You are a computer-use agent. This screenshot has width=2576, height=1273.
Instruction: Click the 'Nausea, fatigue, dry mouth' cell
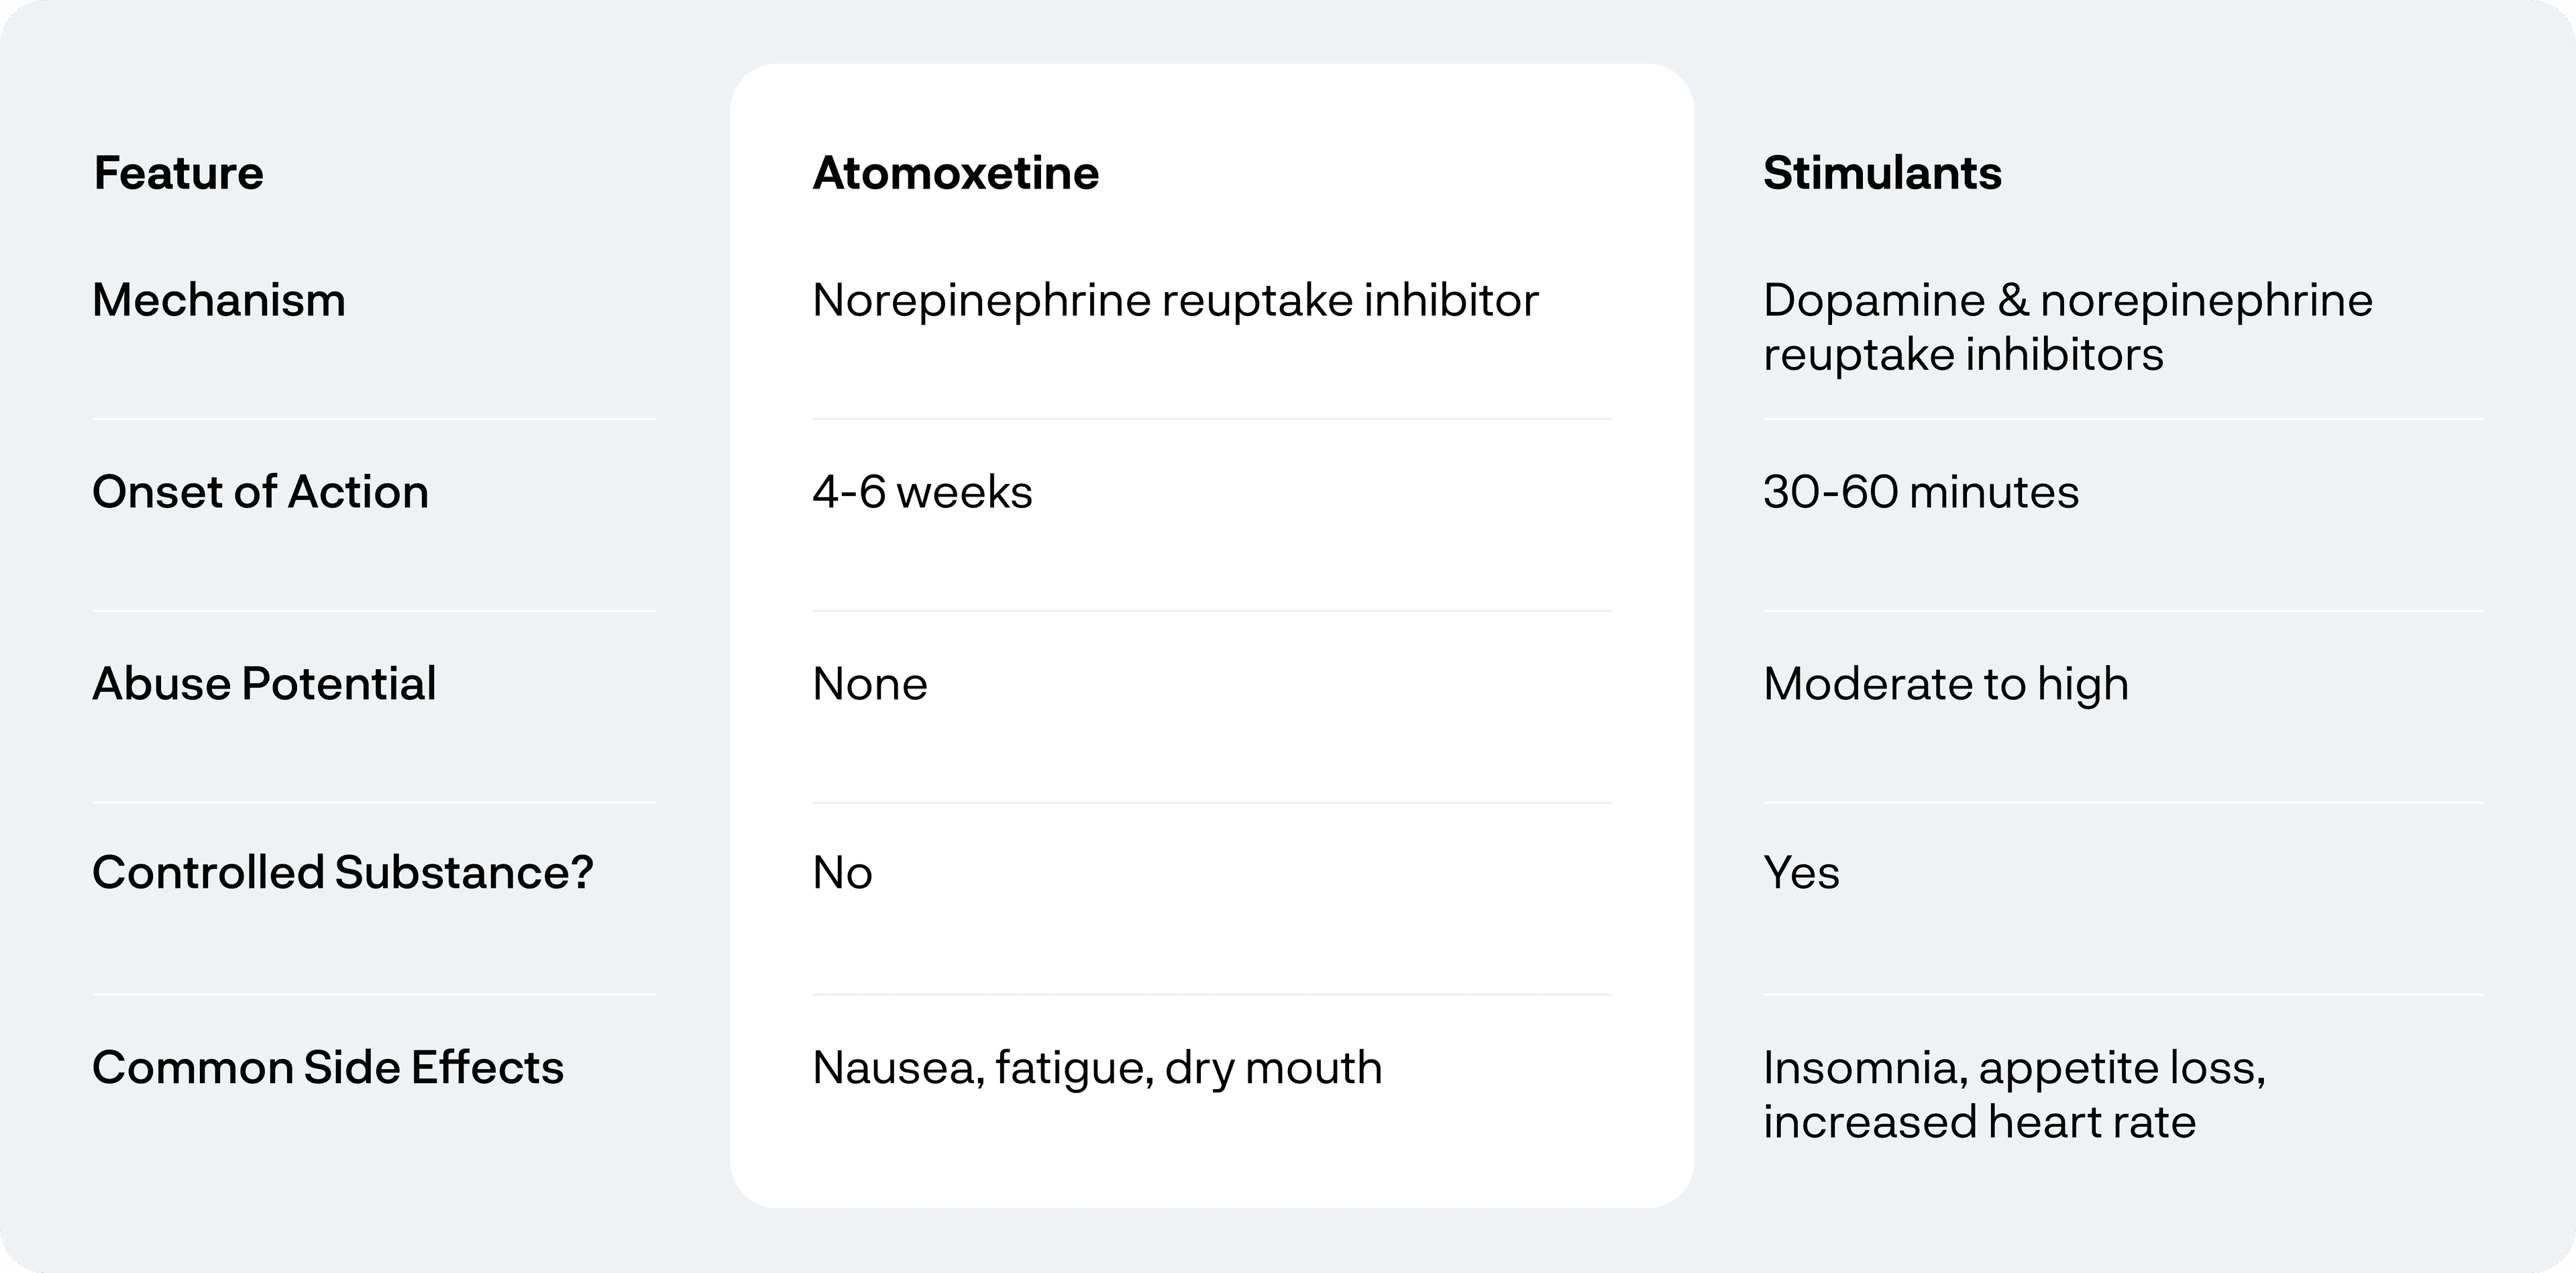pyautogui.click(x=1097, y=1067)
